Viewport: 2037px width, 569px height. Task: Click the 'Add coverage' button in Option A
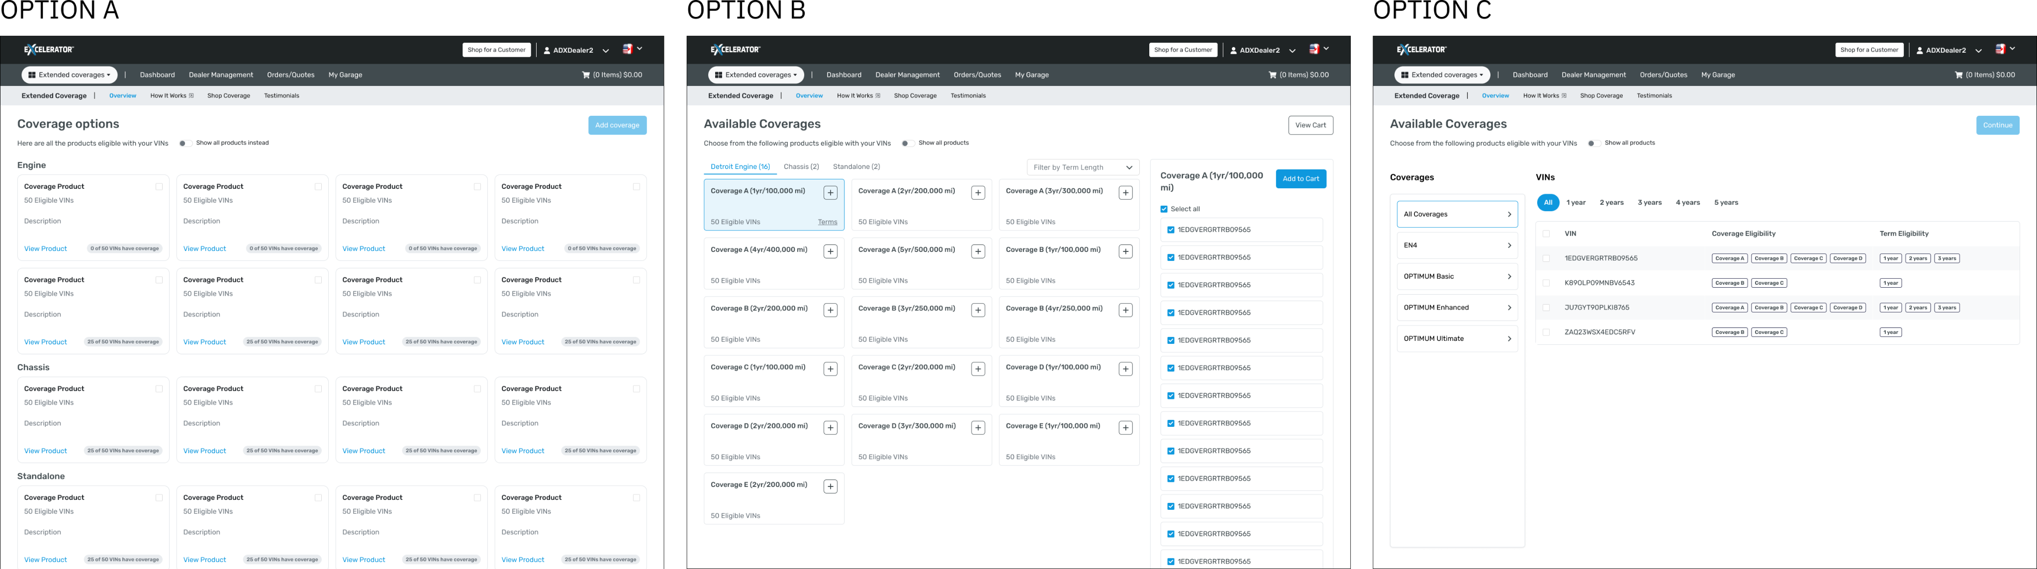(618, 125)
